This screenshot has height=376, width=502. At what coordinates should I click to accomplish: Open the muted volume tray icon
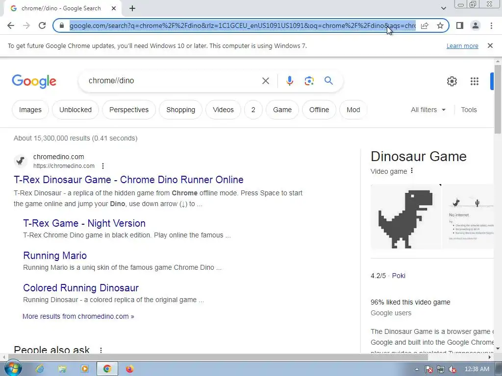coord(452,369)
